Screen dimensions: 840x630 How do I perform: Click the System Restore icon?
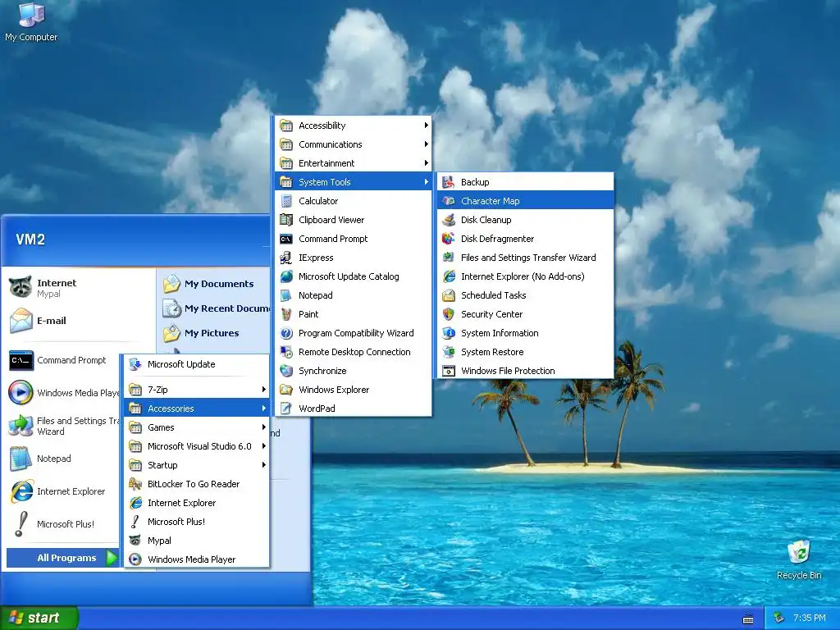pyautogui.click(x=449, y=352)
